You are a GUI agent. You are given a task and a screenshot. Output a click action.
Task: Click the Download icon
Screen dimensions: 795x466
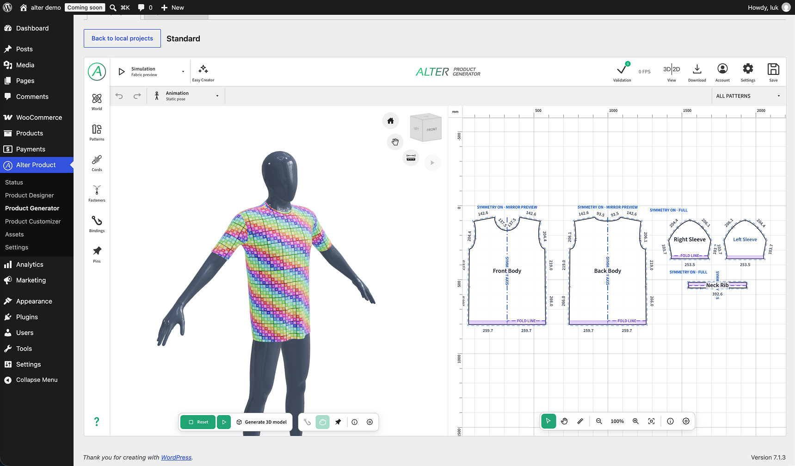click(697, 69)
